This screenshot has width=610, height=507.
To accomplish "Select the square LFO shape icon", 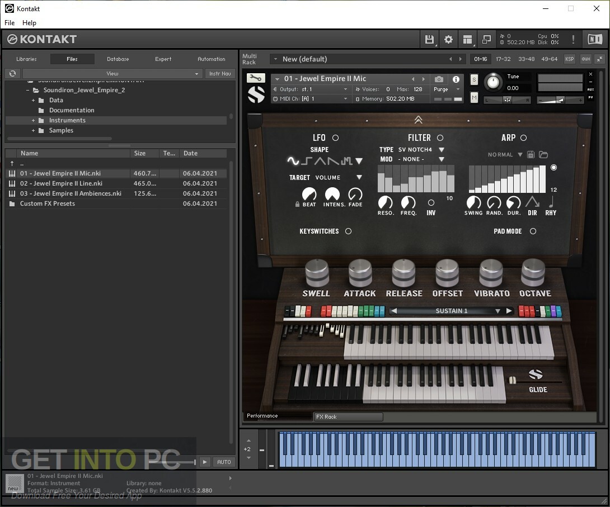I will pos(308,160).
